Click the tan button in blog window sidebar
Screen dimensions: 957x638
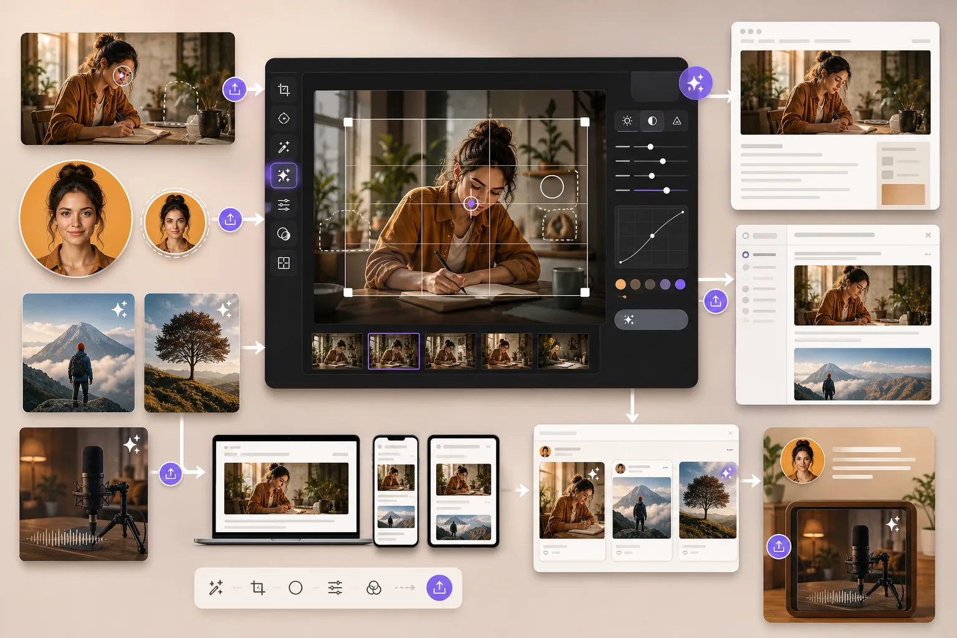(x=903, y=194)
